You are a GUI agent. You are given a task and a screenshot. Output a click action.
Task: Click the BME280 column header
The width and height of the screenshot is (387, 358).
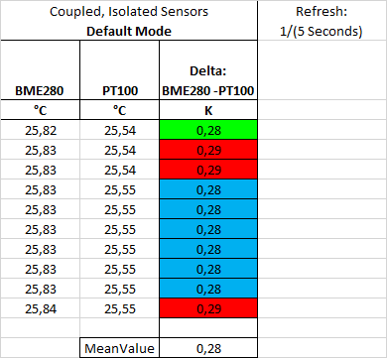pyautogui.click(x=40, y=70)
